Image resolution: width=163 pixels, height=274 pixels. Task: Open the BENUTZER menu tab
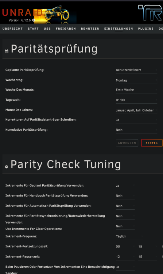pos(90,28)
